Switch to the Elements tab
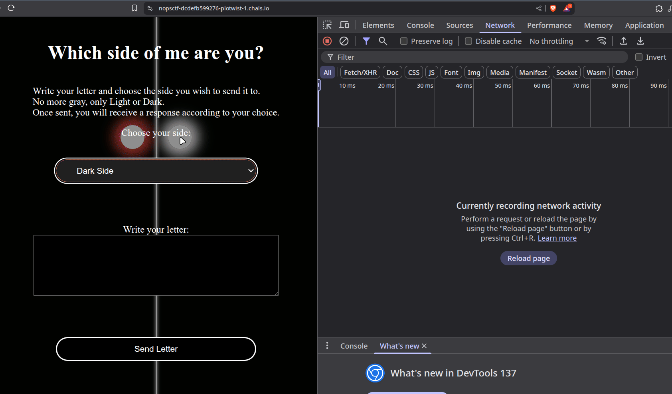Image resolution: width=672 pixels, height=394 pixels. pyautogui.click(x=378, y=25)
